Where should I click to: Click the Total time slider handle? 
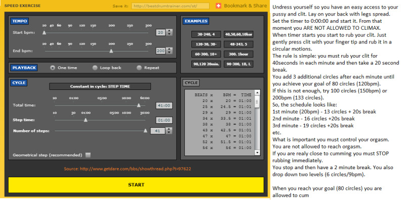coord(139,105)
